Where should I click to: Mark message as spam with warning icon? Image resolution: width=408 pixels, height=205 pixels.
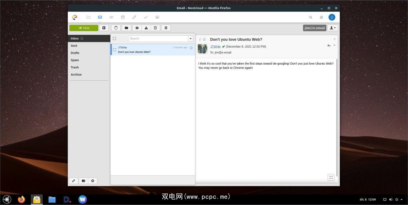pyautogui.click(x=146, y=28)
